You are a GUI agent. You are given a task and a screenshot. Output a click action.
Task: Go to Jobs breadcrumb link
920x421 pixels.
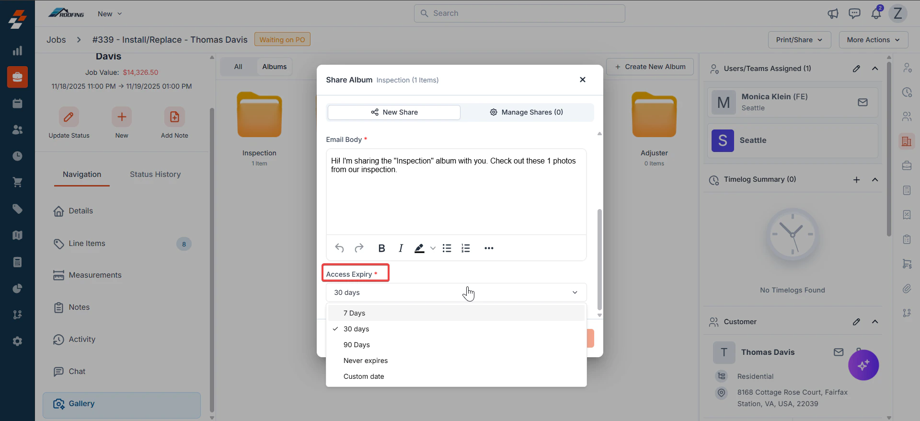[56, 40]
